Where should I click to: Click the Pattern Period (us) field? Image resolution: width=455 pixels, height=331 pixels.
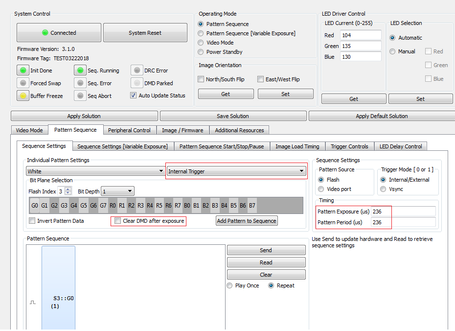click(403, 222)
